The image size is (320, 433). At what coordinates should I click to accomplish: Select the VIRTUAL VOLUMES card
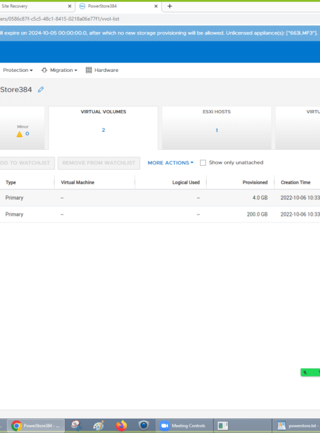point(103,128)
